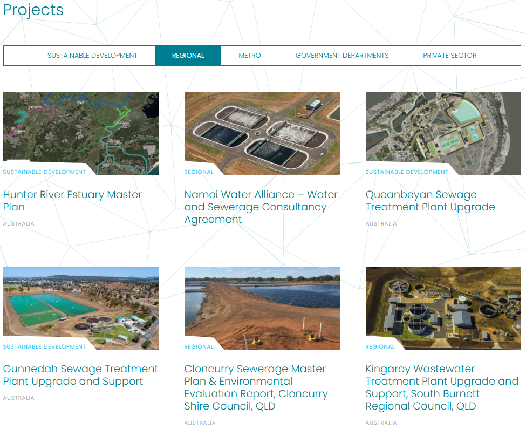This screenshot has width=526, height=429.
Task: Click the Queanbeyan plant site plan image
Action: coord(443,133)
